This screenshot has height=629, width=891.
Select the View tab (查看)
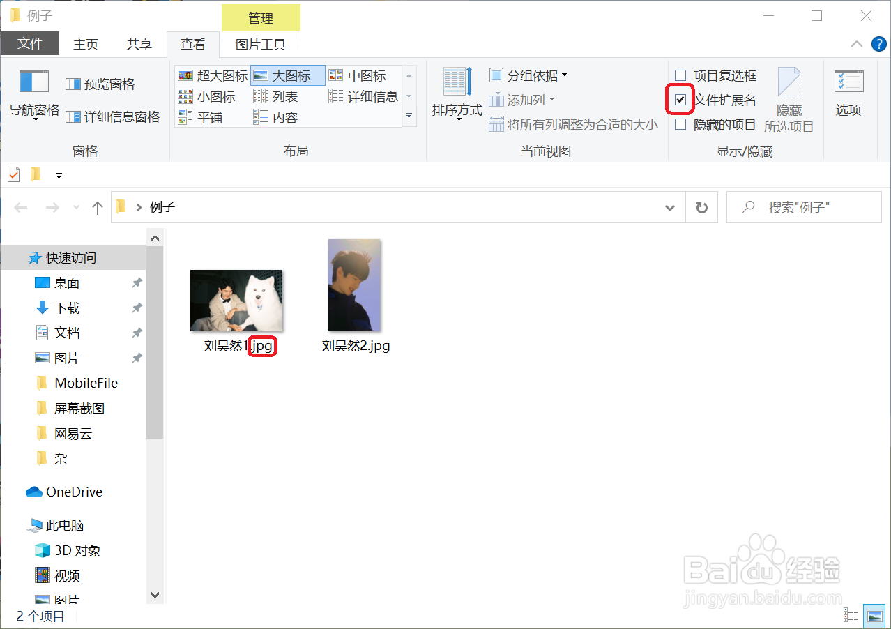[193, 44]
